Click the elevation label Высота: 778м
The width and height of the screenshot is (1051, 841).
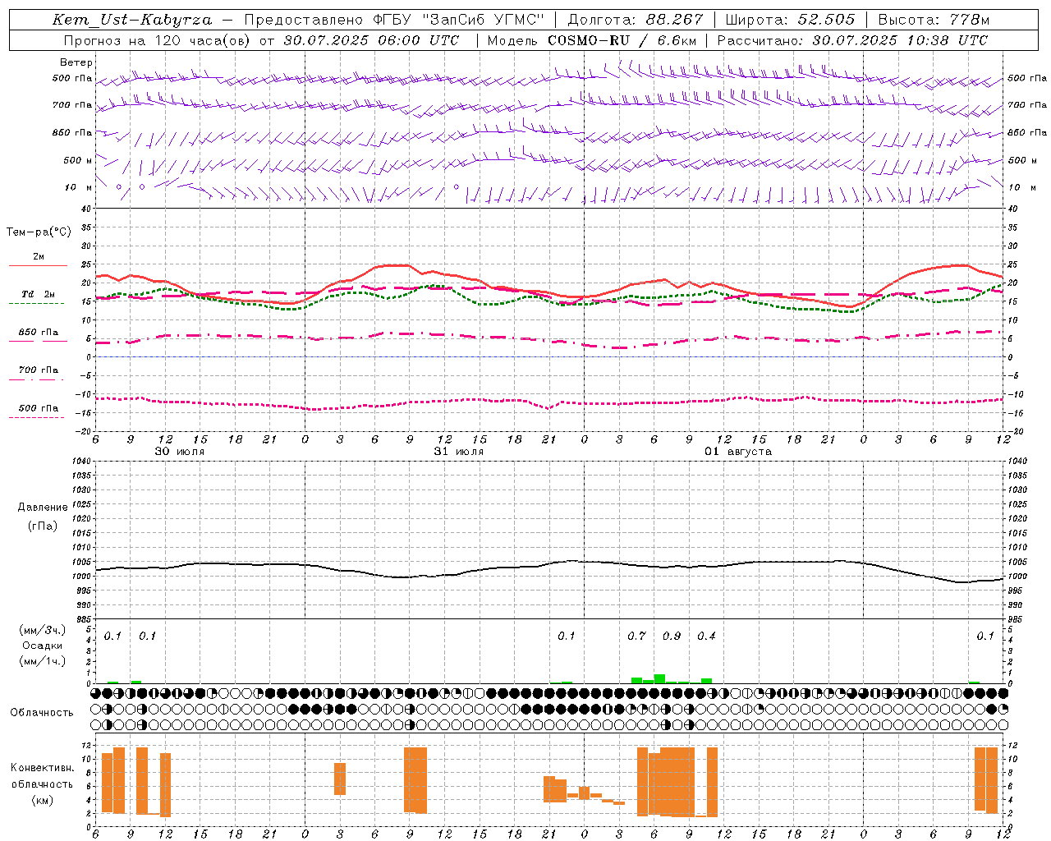(934, 20)
